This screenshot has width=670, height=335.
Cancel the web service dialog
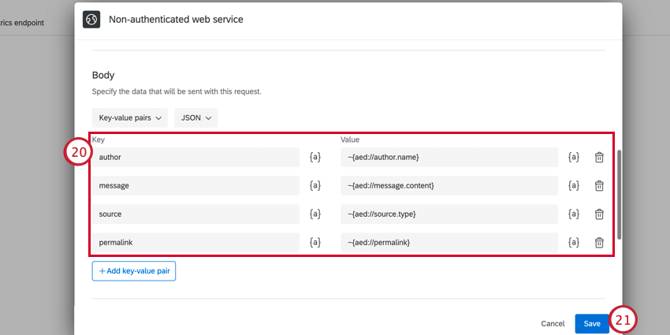point(553,324)
